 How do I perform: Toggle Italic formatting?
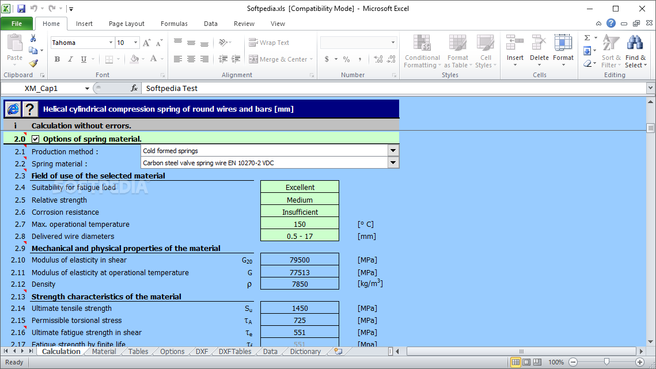(x=70, y=59)
